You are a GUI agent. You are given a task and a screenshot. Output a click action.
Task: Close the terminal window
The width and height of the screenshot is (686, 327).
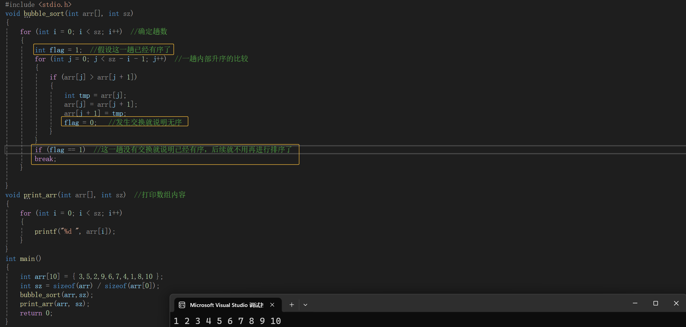tap(676, 303)
